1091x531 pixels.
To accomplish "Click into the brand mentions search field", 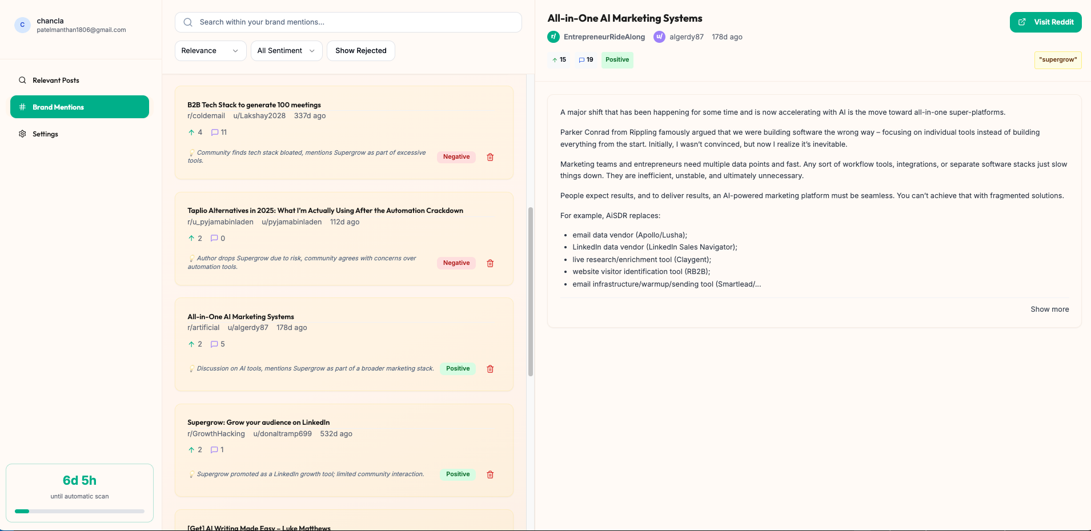I will pyautogui.click(x=348, y=22).
